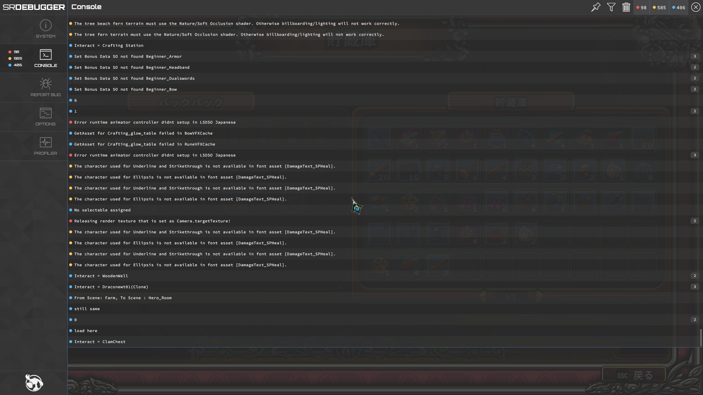The width and height of the screenshot is (703, 395).
Task: Clear console with trash icon
Action: [626, 7]
